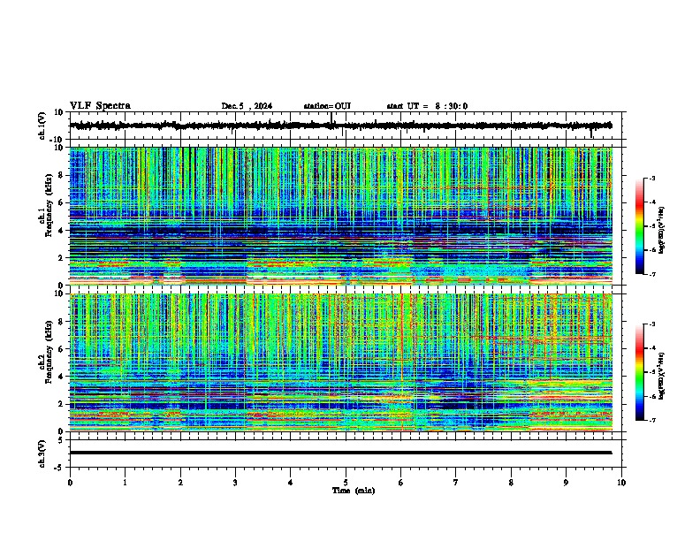Click time axis tick label '2'

180,483
